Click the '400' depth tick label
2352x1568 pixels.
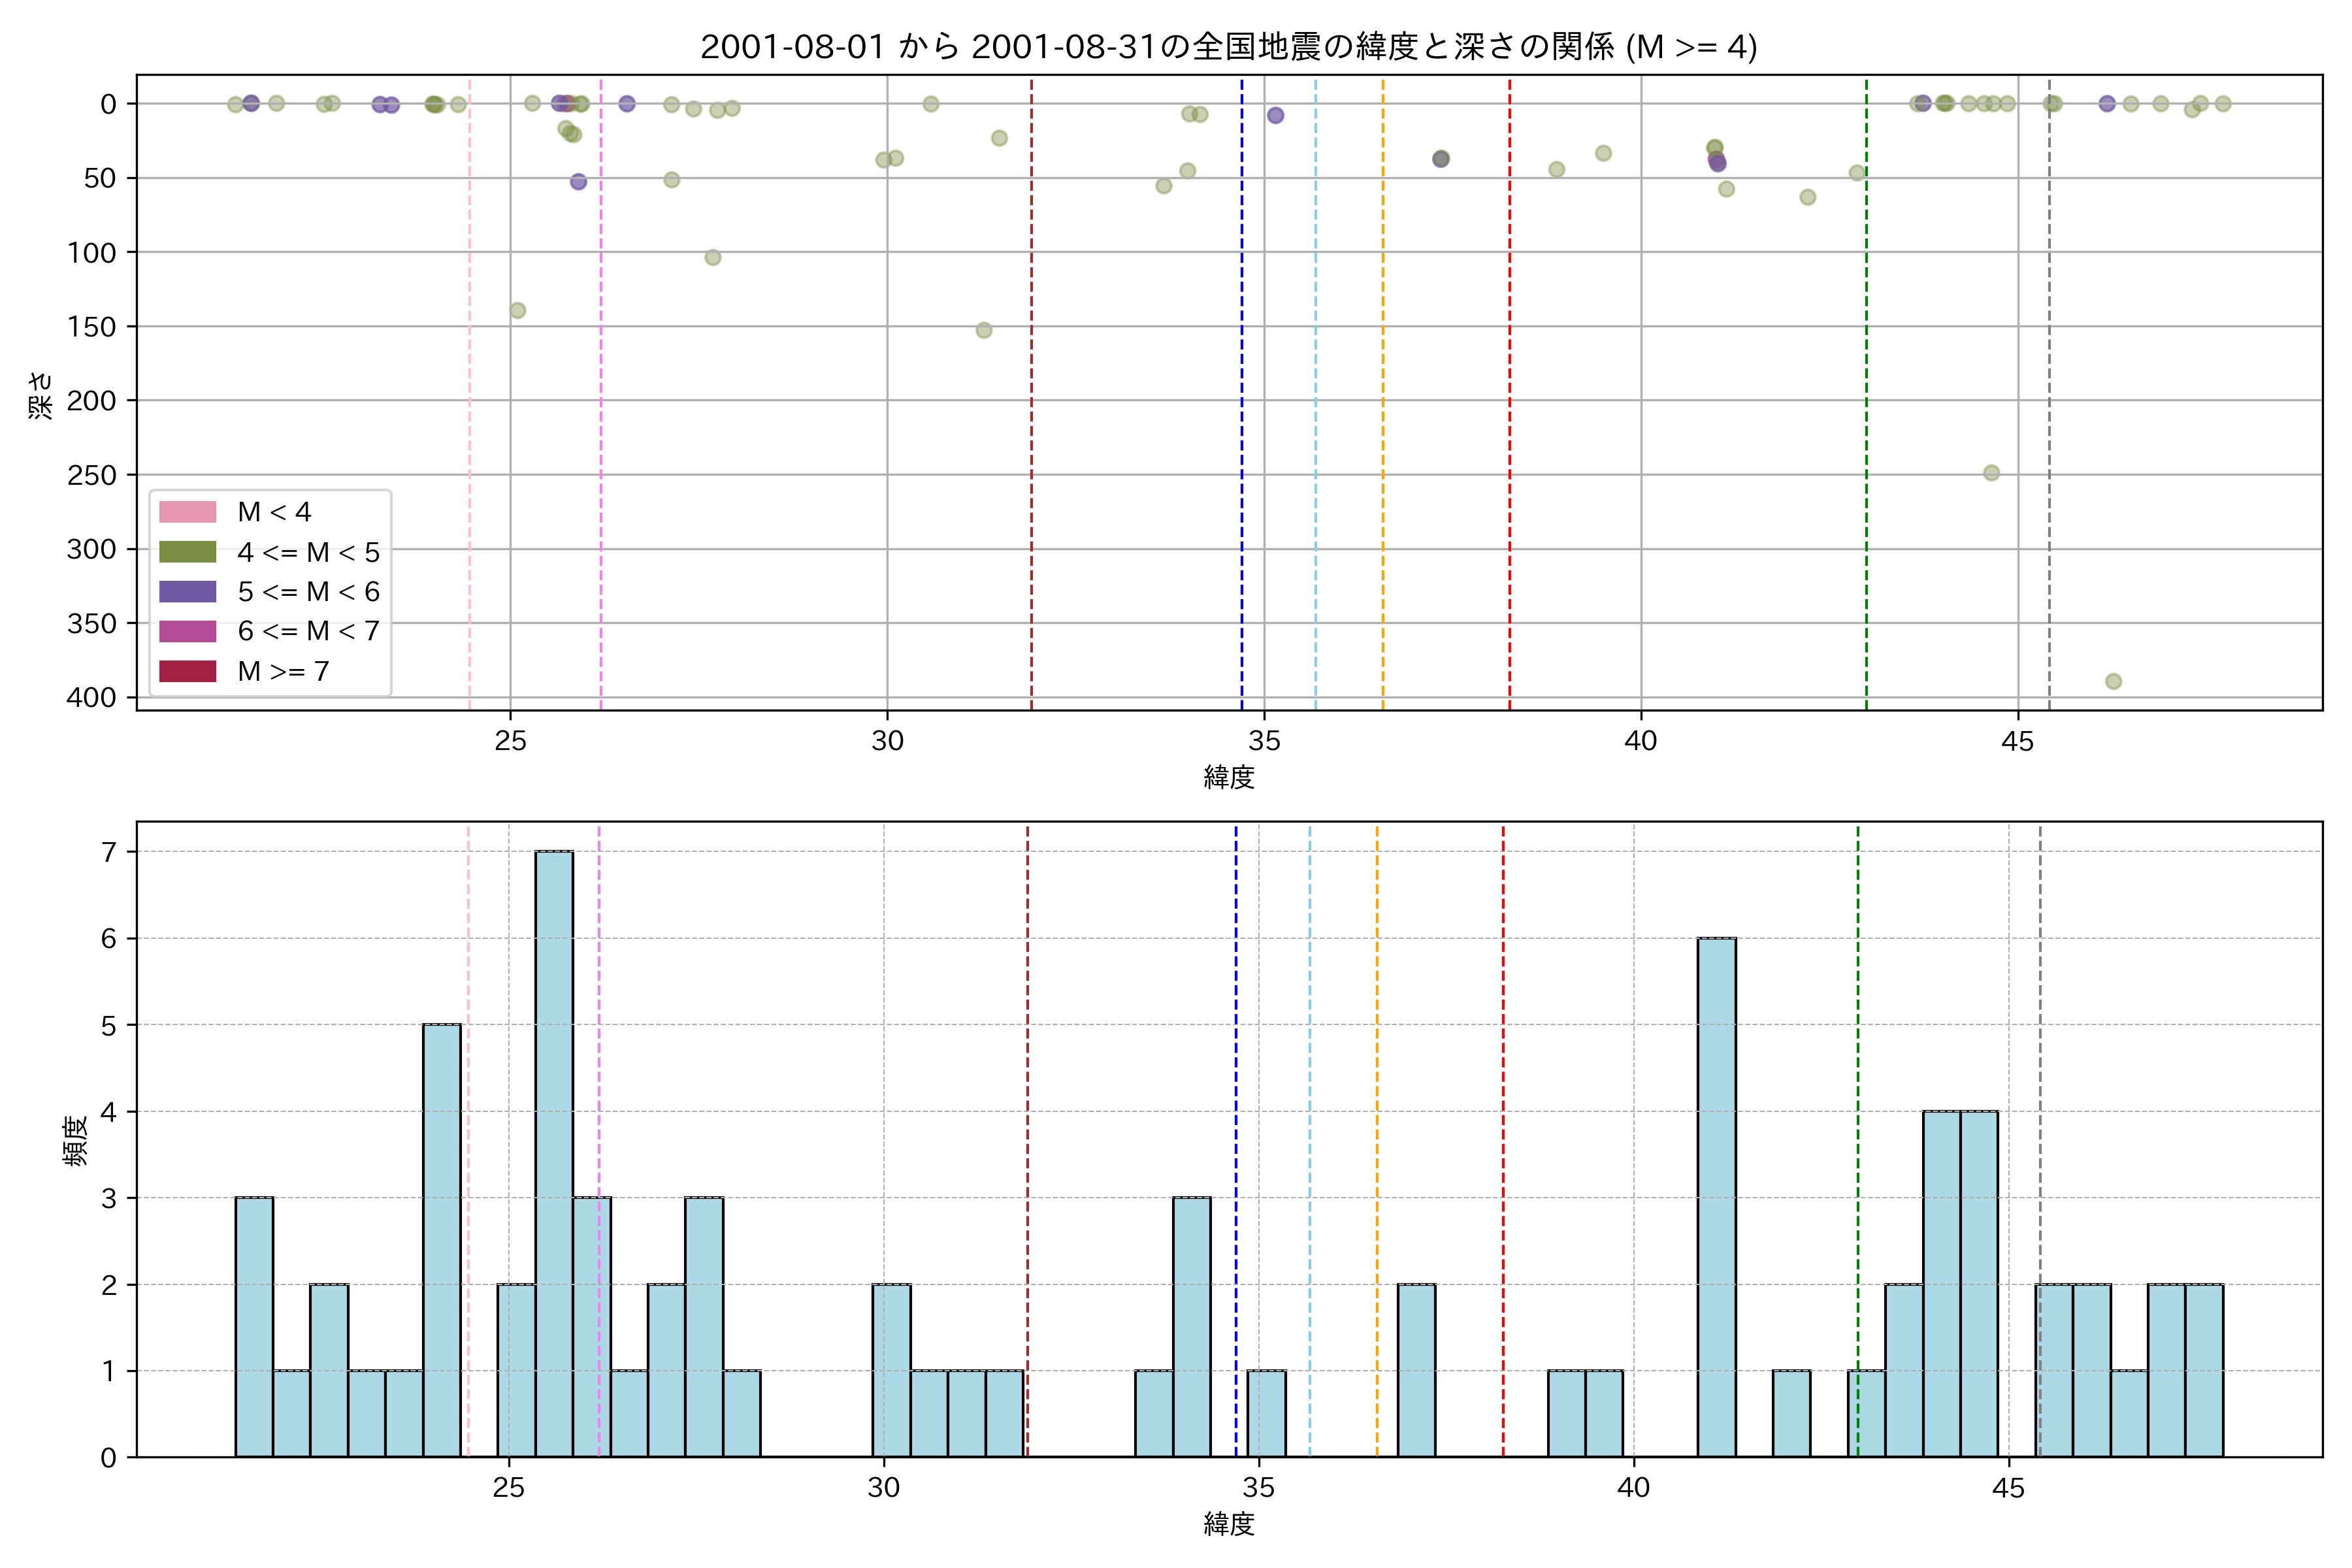pos(92,698)
